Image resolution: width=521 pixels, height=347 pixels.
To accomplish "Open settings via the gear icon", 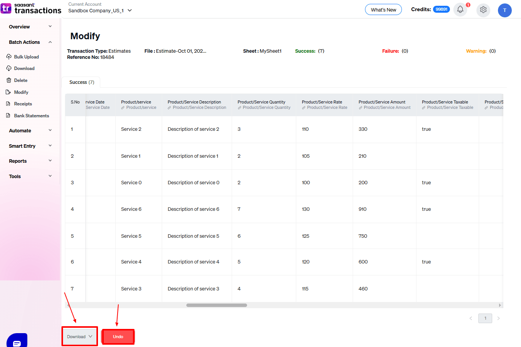I will pos(483,10).
